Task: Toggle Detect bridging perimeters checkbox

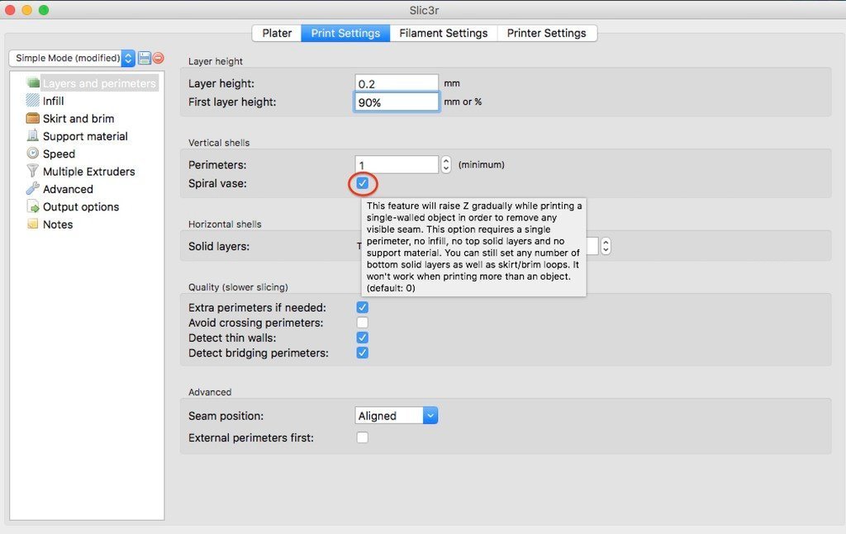Action: (363, 352)
